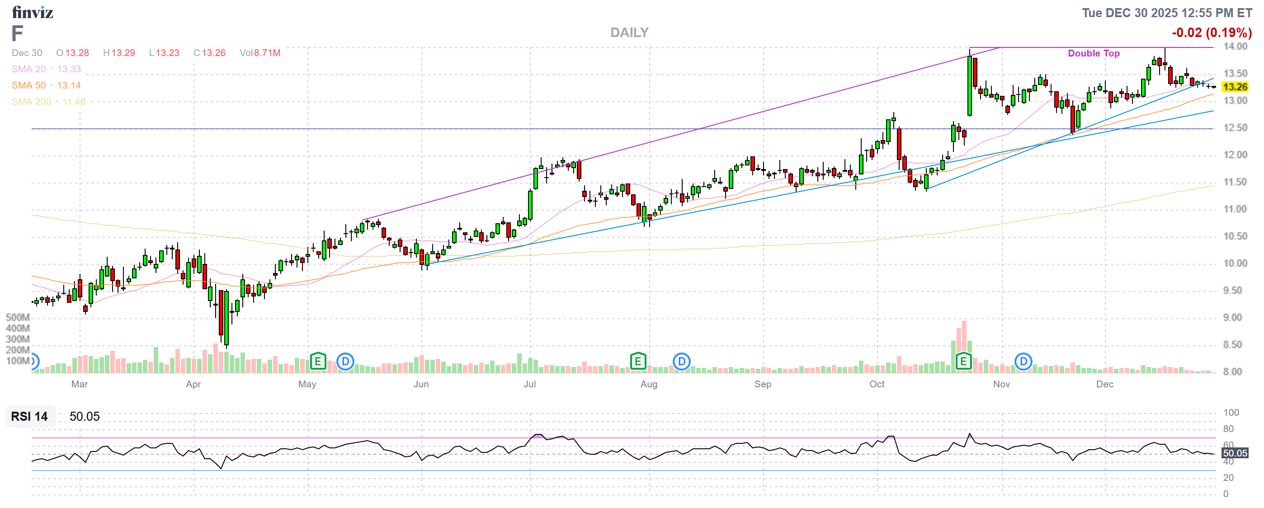Screen dimensions: 1264x508
Task: Click the SMA 50 legend label
Action: (28, 85)
